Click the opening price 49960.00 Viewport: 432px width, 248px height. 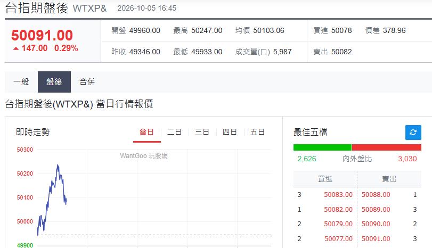[145, 30]
